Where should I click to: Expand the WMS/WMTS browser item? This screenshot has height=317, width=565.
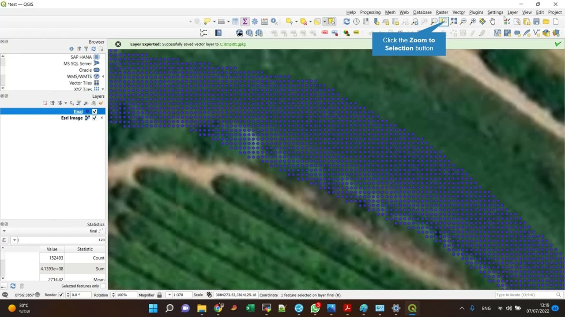click(103, 77)
